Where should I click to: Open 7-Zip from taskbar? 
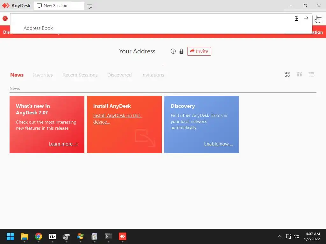click(x=53, y=236)
